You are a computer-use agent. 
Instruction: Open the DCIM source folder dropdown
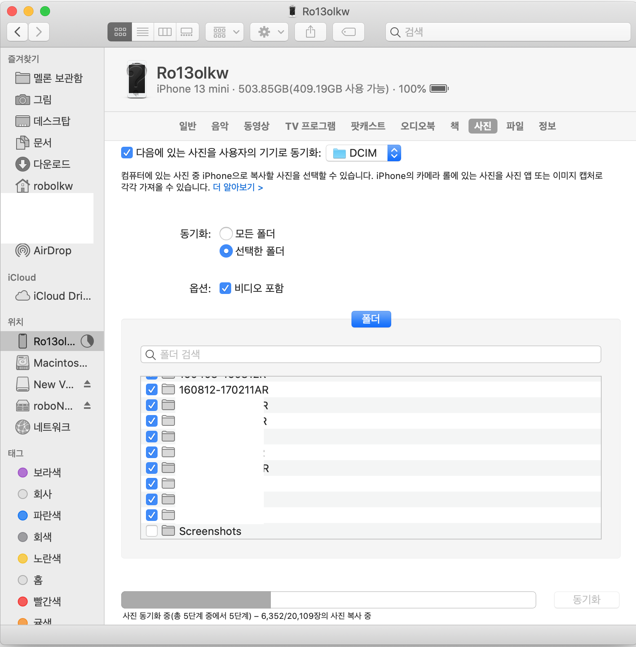click(363, 153)
